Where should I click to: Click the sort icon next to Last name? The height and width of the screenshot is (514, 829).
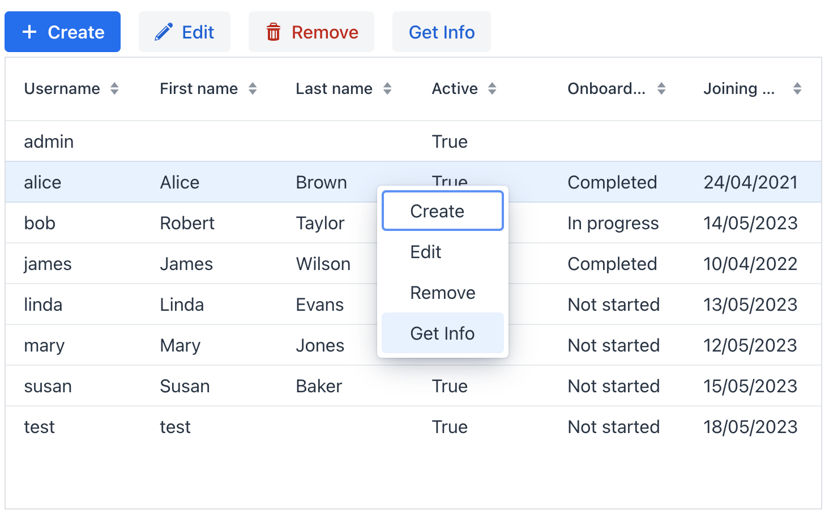coord(387,89)
